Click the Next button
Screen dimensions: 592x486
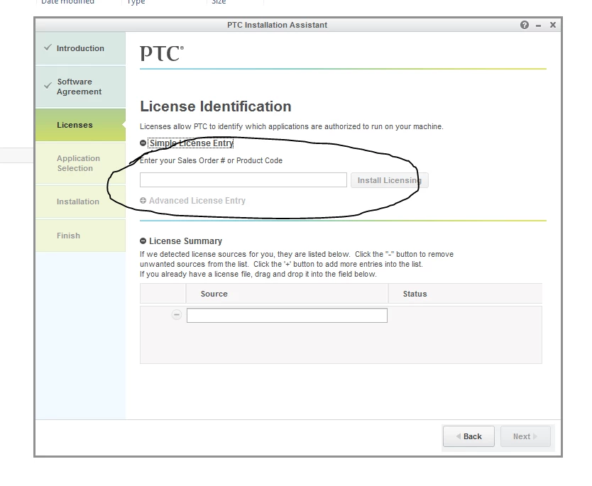[x=525, y=436]
